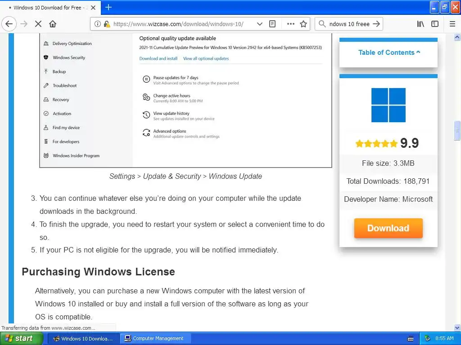Click into the search box text
Screen dimensions: 461x345
349,24
